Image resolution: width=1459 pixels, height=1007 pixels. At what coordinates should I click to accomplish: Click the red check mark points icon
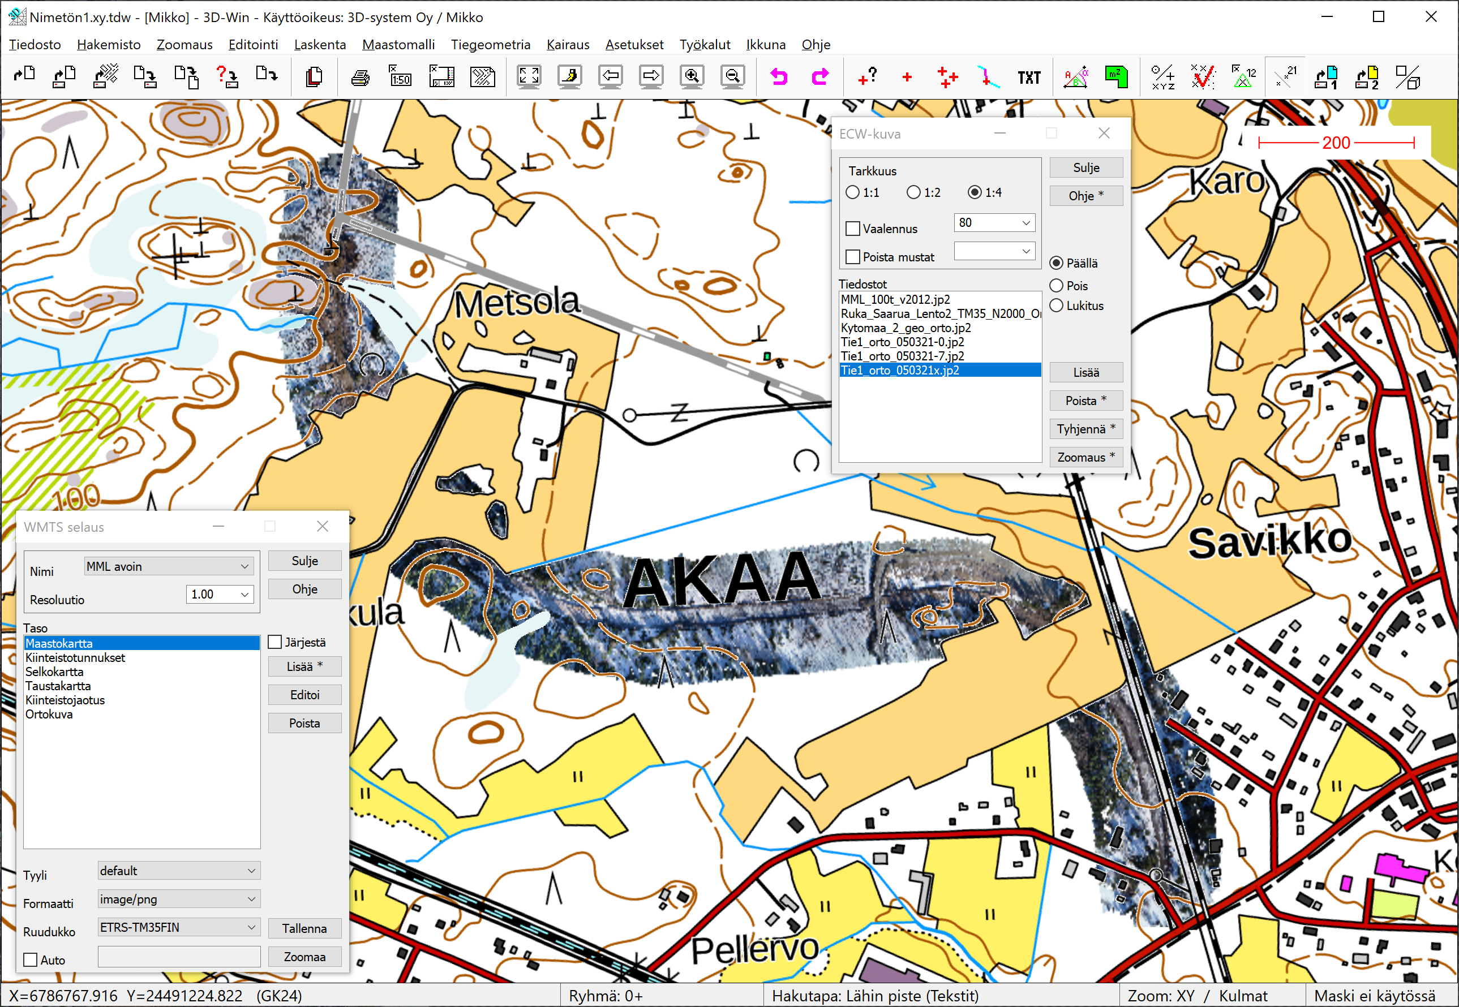coord(1202,78)
